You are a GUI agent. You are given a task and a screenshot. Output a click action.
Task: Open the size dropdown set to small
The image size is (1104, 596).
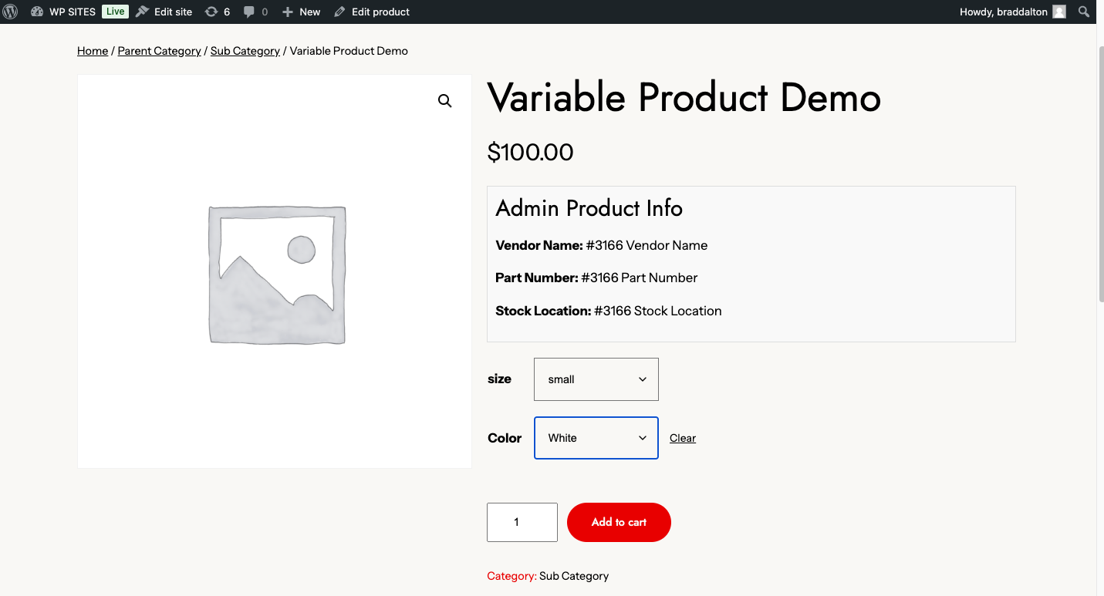596,379
